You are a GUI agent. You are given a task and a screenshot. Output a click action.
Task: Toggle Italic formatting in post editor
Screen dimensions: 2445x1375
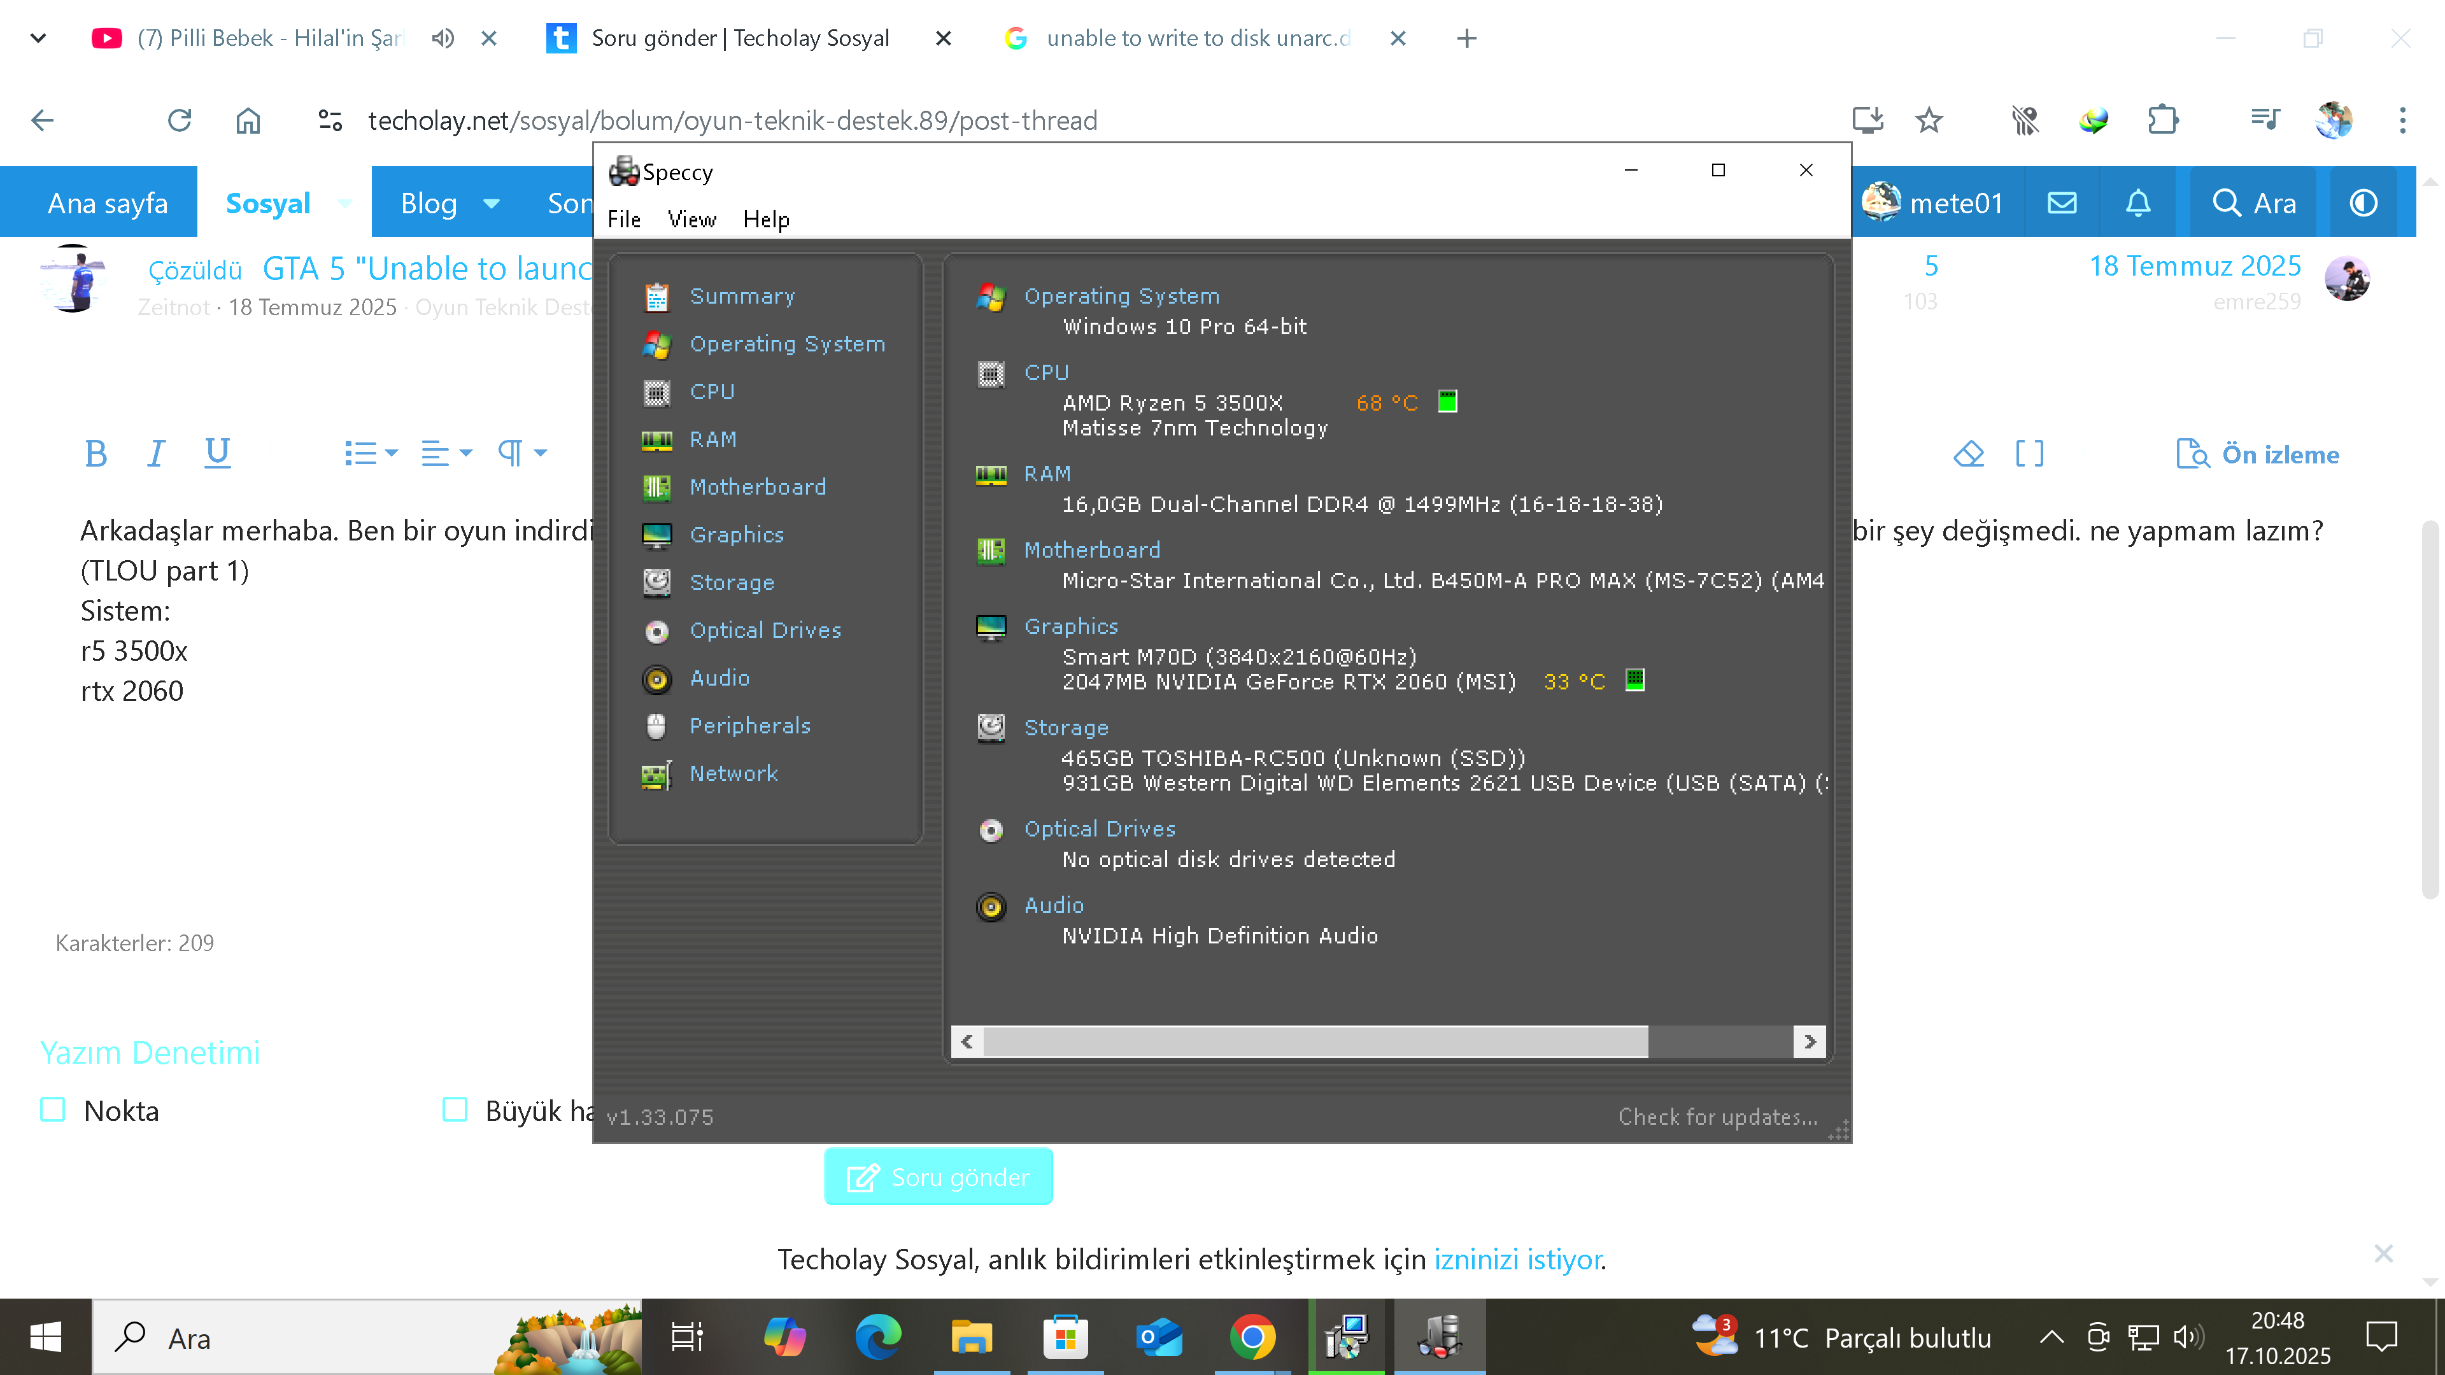(155, 454)
